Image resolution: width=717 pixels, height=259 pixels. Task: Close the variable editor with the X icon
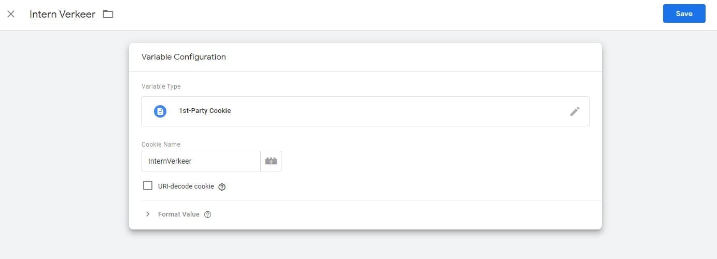11,14
